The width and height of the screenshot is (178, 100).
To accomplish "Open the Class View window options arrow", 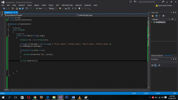I will coord(171,13).
